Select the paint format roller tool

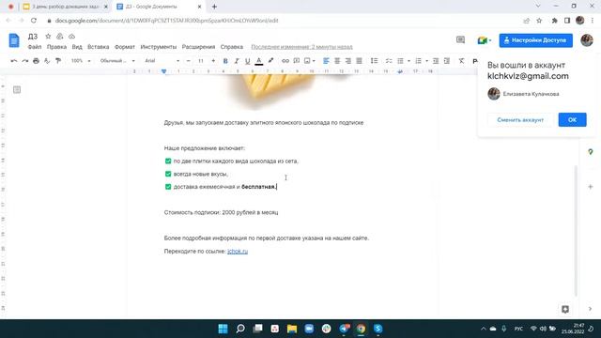click(58, 61)
